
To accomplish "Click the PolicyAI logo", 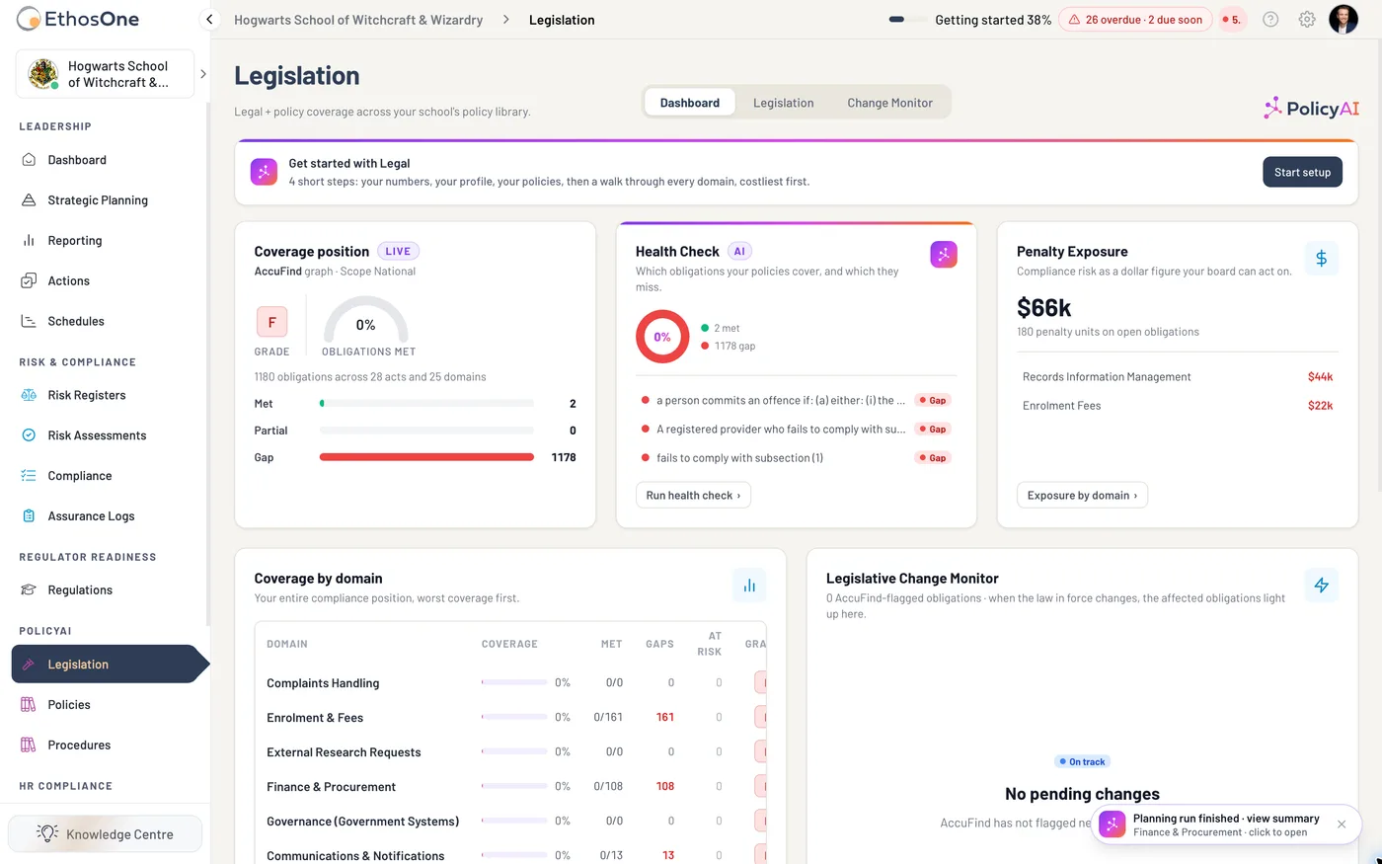I will click(1312, 109).
